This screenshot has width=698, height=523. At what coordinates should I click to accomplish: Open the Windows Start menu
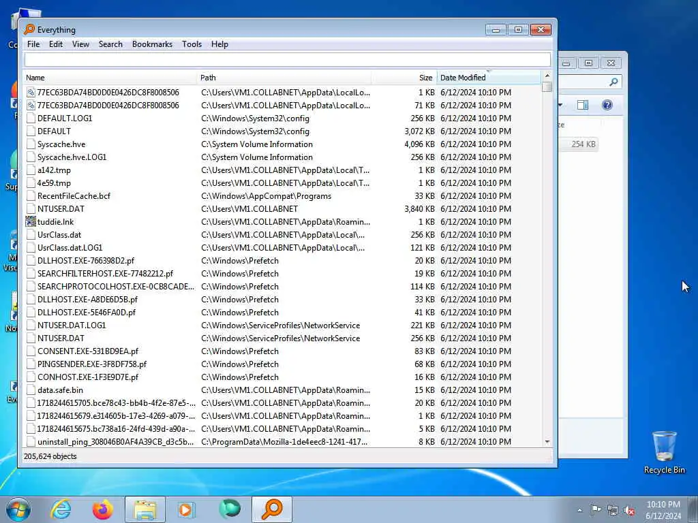pyautogui.click(x=18, y=509)
